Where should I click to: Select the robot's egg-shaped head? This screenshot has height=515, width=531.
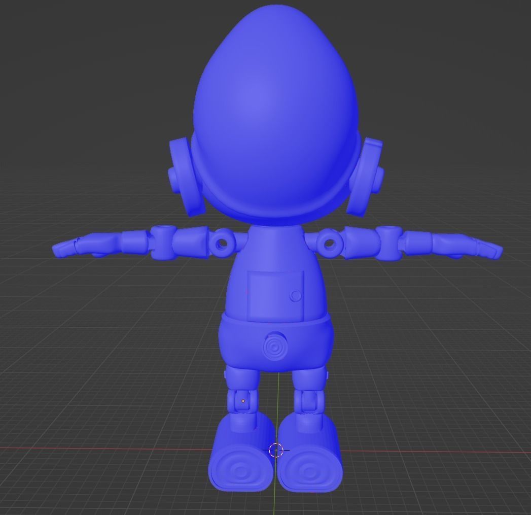pyautogui.click(x=275, y=114)
